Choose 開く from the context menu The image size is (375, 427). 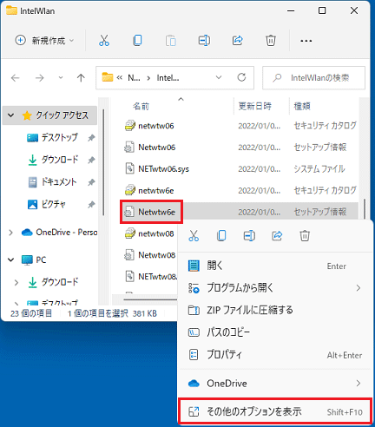pyautogui.click(x=274, y=266)
